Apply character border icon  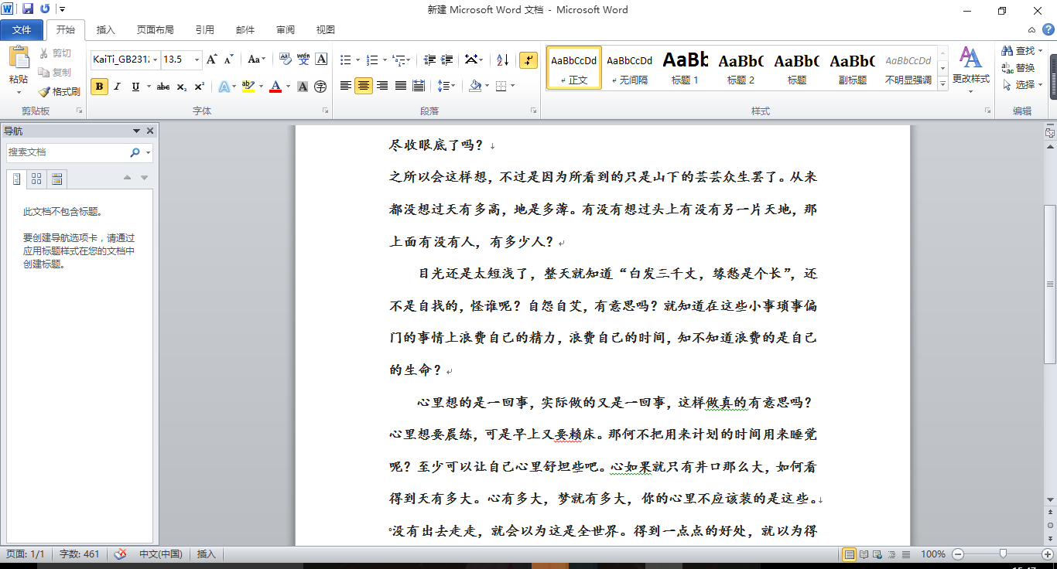pos(321,60)
